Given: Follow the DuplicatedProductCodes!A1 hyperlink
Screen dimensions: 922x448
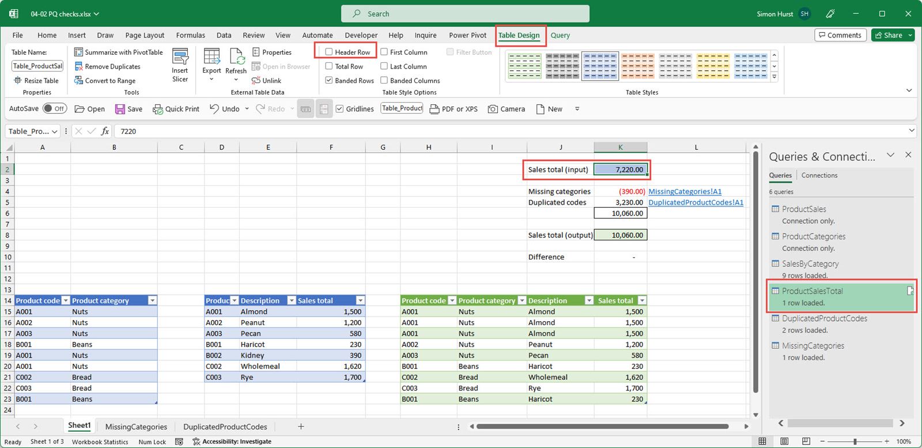Looking at the screenshot, I should pos(696,202).
